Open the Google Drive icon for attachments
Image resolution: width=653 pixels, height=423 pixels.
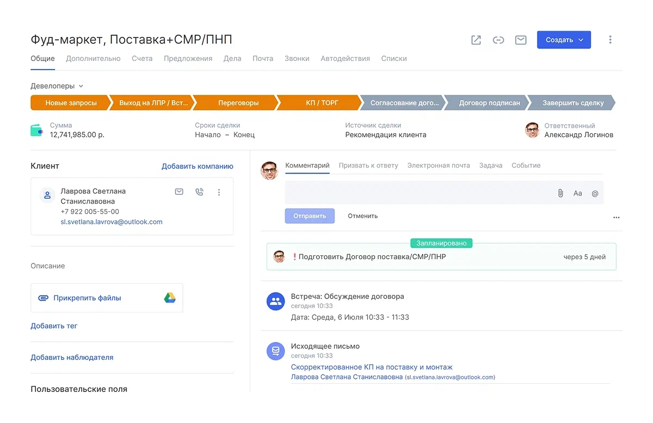coord(170,298)
